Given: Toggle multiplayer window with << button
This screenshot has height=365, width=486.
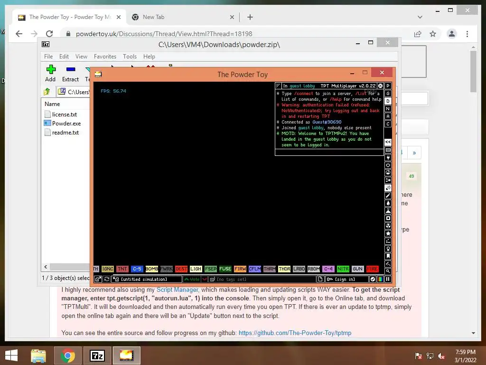Looking at the screenshot, I should coord(388,142).
